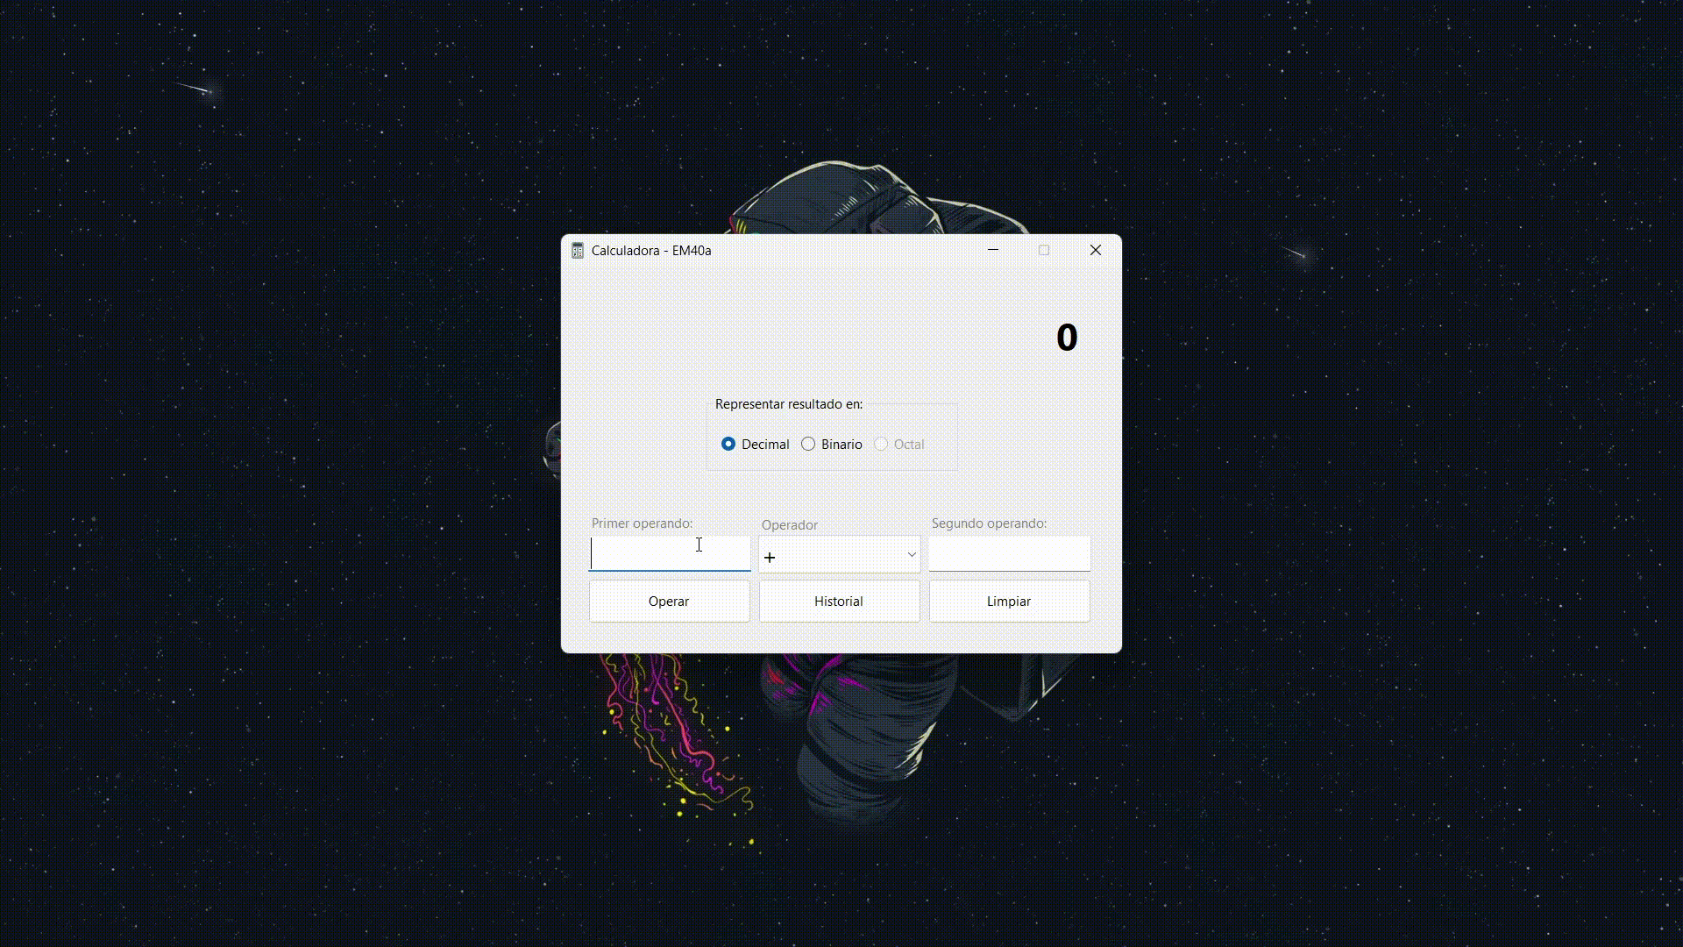Open the Historial button

(839, 602)
